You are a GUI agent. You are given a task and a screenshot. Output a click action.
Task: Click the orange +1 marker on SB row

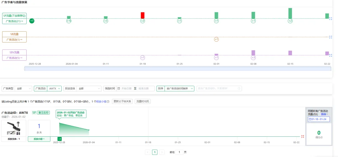click(216, 39)
